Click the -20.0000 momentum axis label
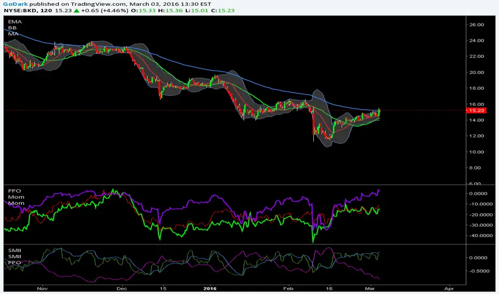499x294 pixels. pyautogui.click(x=481, y=214)
